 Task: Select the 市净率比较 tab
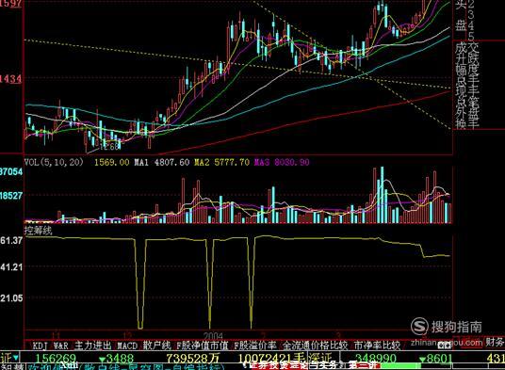[x=377, y=346]
